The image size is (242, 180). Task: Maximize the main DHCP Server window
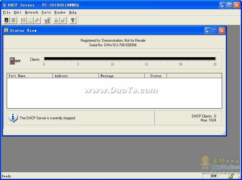pos(230,5)
